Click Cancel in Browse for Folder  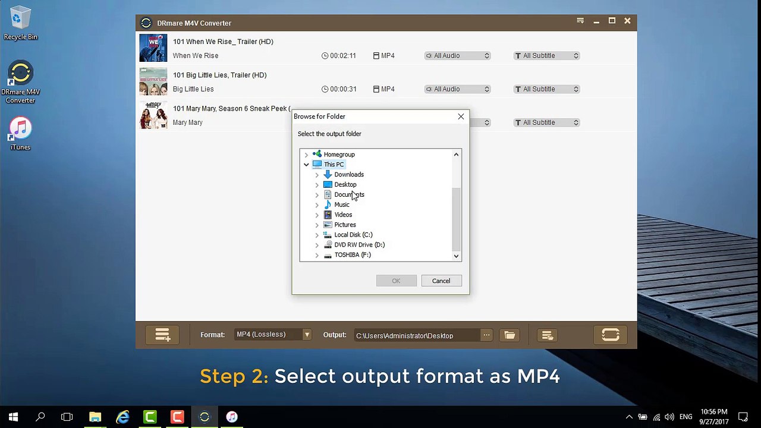tap(441, 281)
